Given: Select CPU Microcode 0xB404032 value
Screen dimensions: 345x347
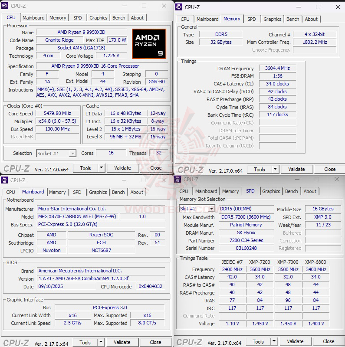Looking at the screenshot, I should (150, 286).
